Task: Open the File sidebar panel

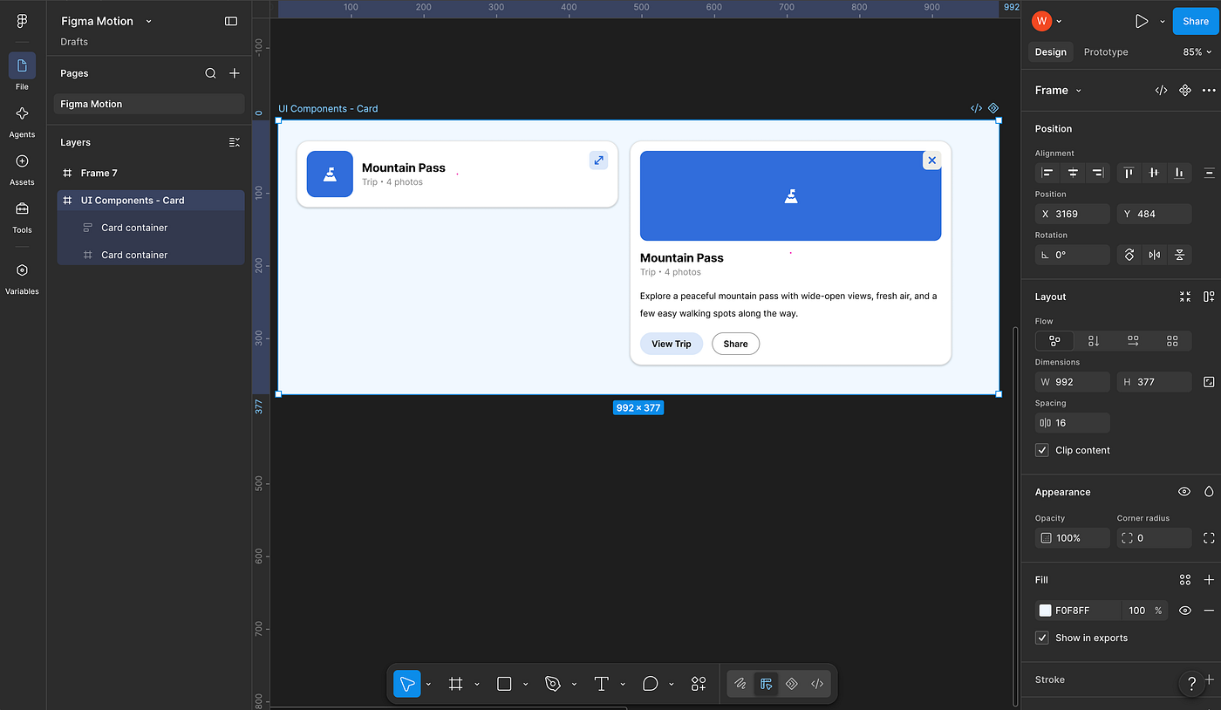Action: coord(22,72)
